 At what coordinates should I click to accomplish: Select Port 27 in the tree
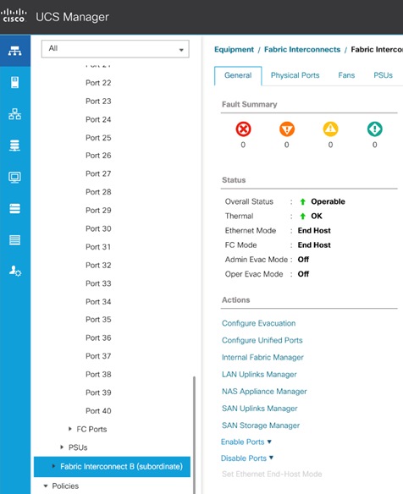coord(98,173)
